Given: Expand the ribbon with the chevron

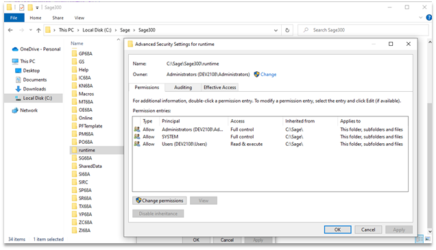Looking at the screenshot, I should pyautogui.click(x=421, y=18).
